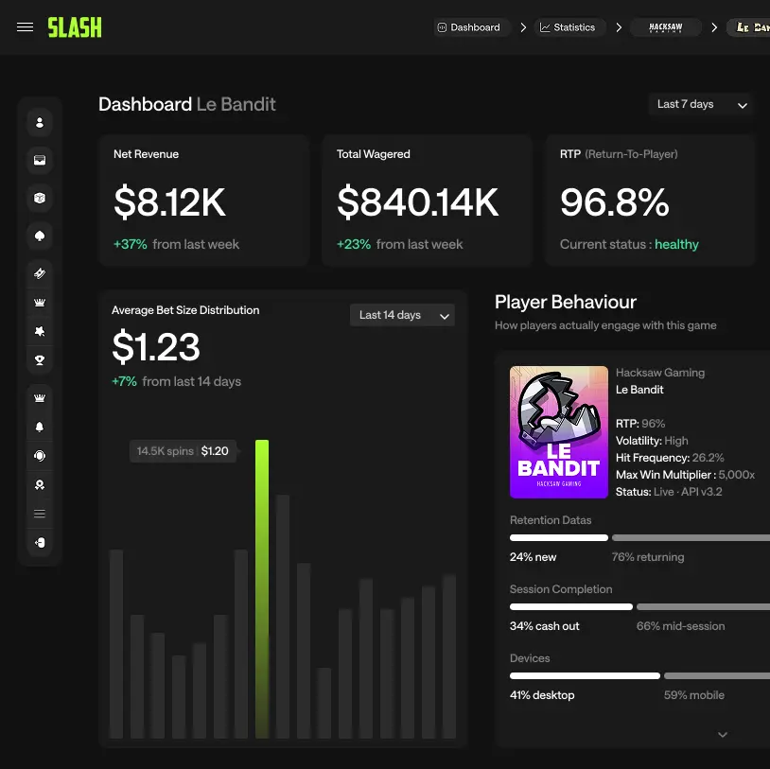
Task: Expand Player Behaviour card with bottom chevron
Action: point(723,735)
